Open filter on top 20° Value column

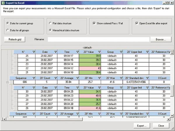[99, 52]
